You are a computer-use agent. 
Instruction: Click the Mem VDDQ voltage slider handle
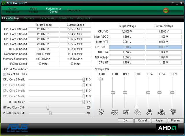click(113, 92)
